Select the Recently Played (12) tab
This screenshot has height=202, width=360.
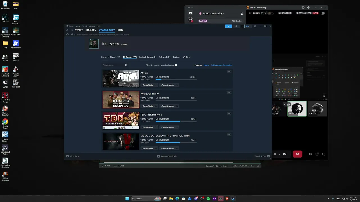tap(111, 57)
